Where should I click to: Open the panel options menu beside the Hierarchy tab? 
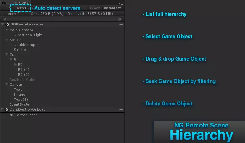[x=121, y=4]
